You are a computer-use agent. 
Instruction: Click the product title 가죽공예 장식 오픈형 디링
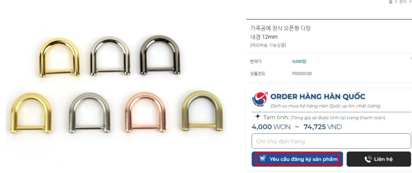click(280, 28)
